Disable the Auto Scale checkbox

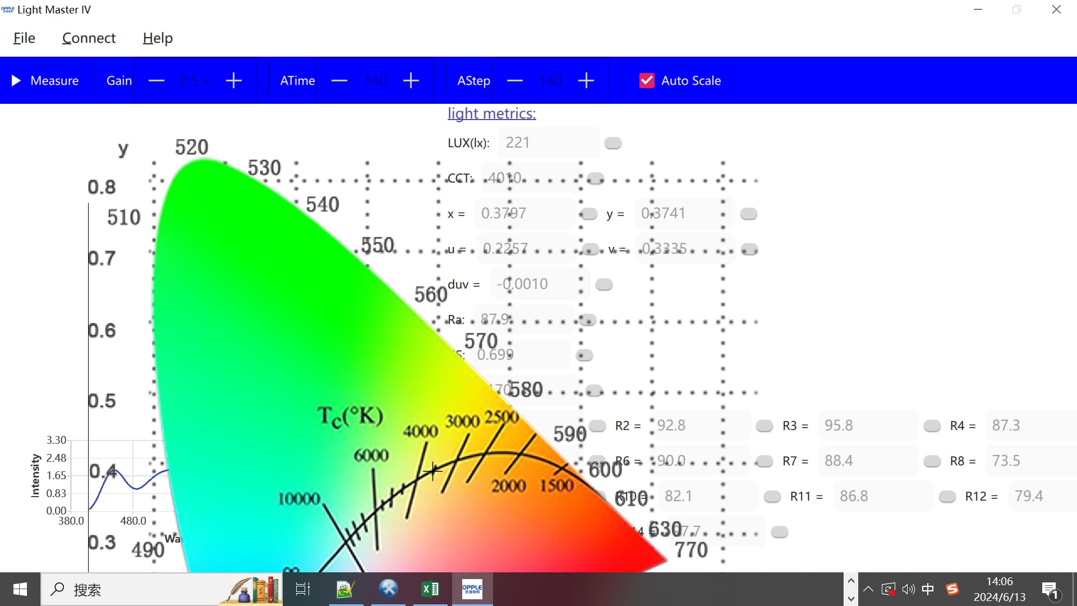coord(647,81)
